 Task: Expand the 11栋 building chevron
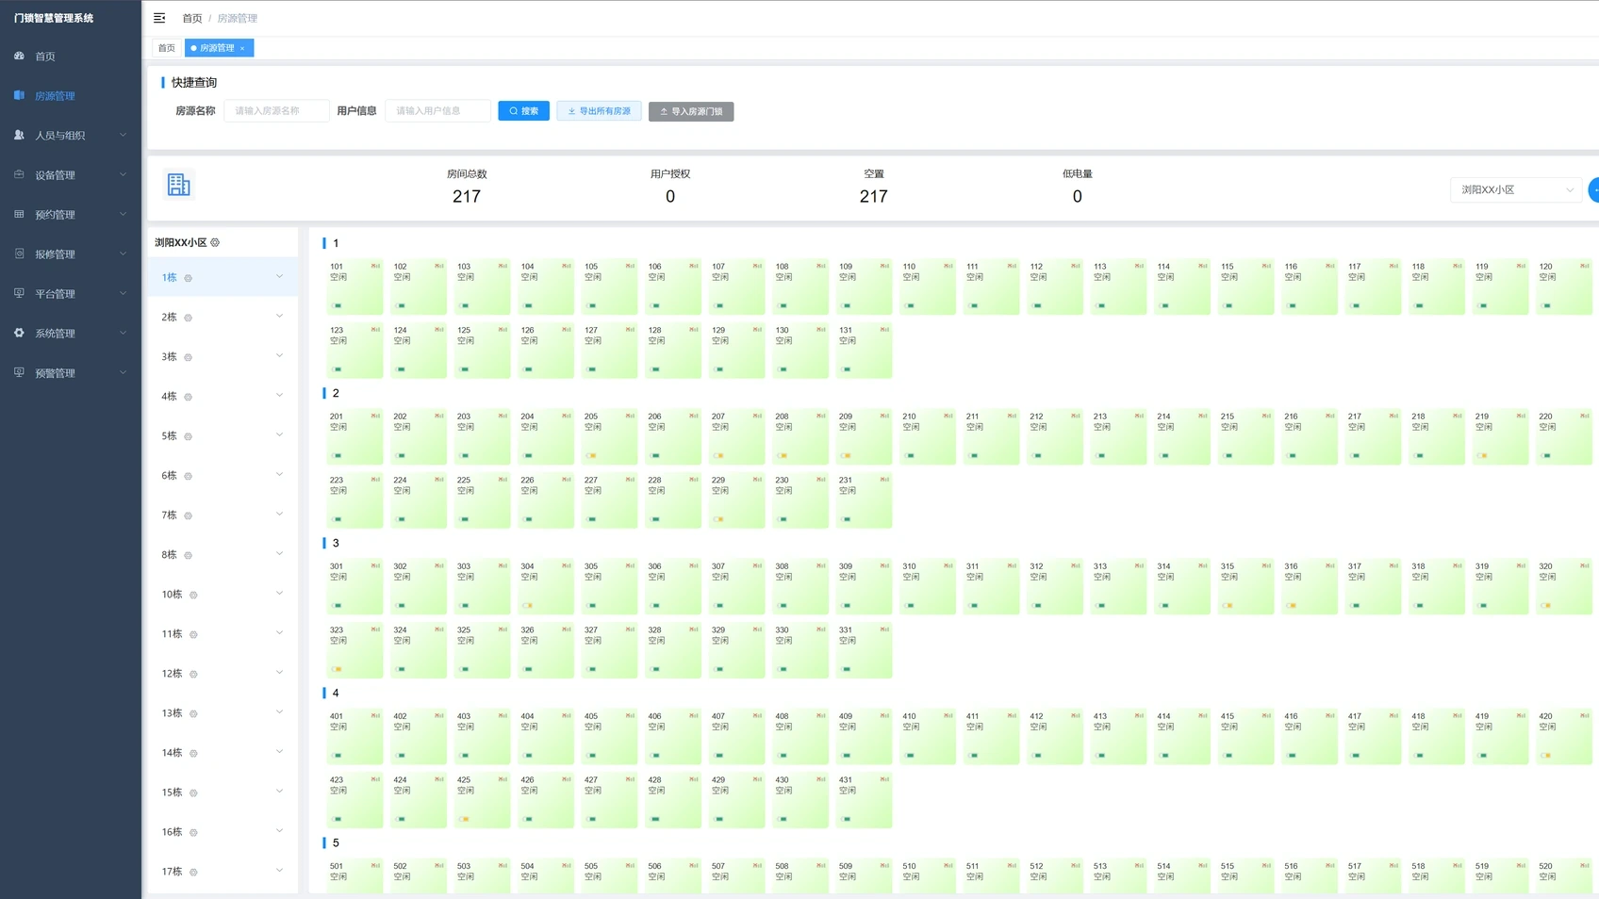(279, 633)
